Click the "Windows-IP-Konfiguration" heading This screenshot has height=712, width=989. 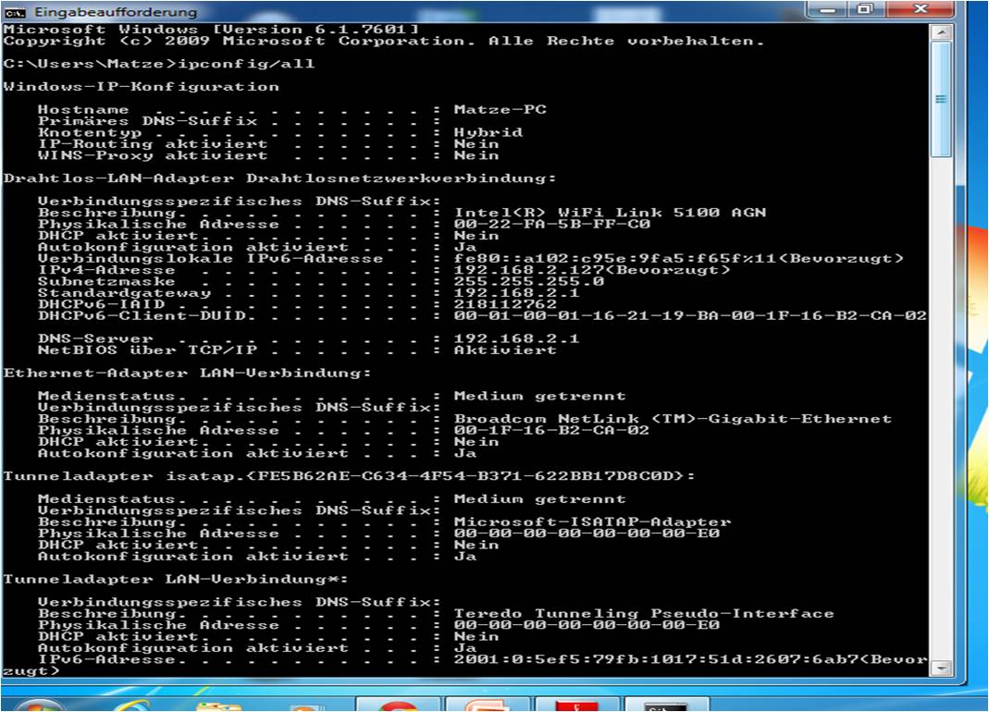point(142,86)
